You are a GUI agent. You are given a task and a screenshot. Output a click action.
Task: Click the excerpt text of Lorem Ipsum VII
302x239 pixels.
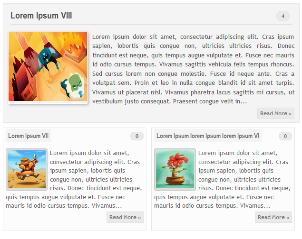[75, 179]
